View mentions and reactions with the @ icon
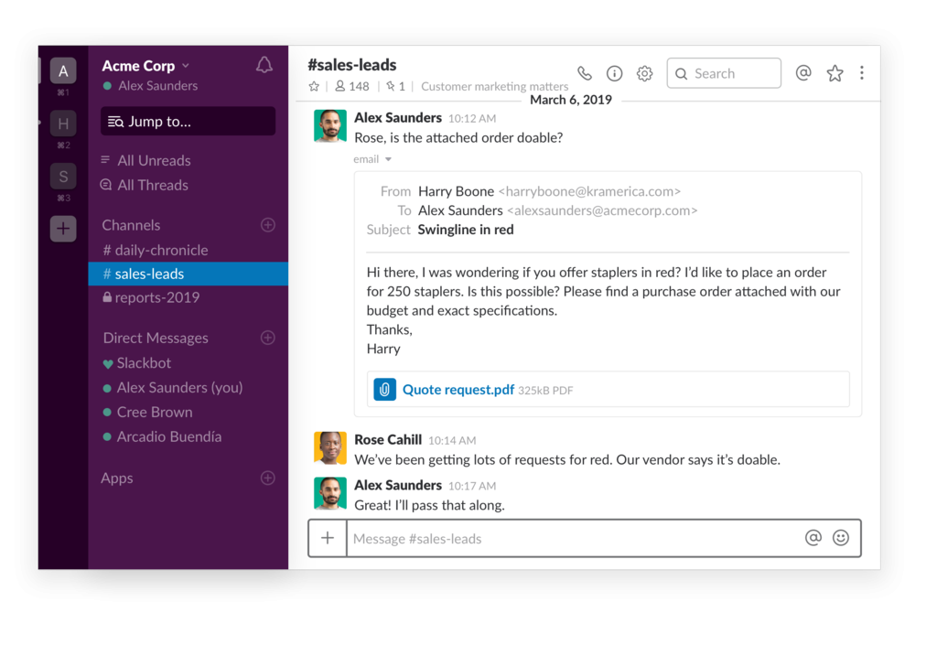 coord(803,73)
